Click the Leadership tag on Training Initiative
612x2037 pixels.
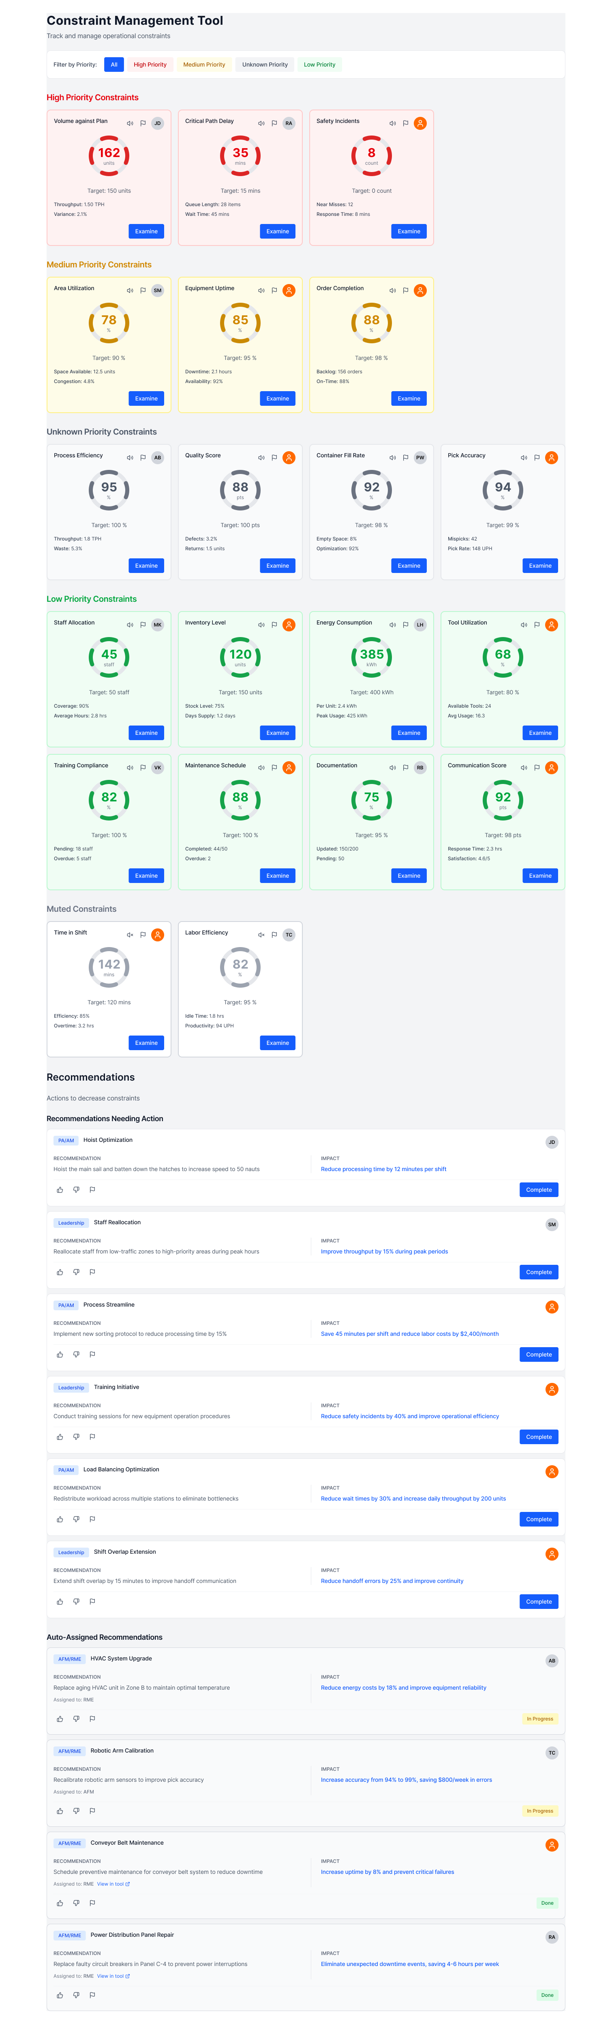point(71,1388)
